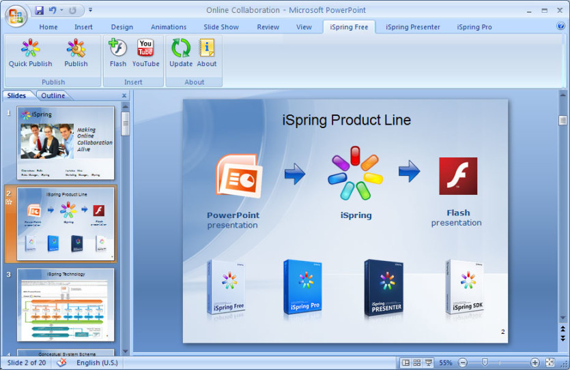
Task: Click the Quick Publish icon
Action: 31,53
